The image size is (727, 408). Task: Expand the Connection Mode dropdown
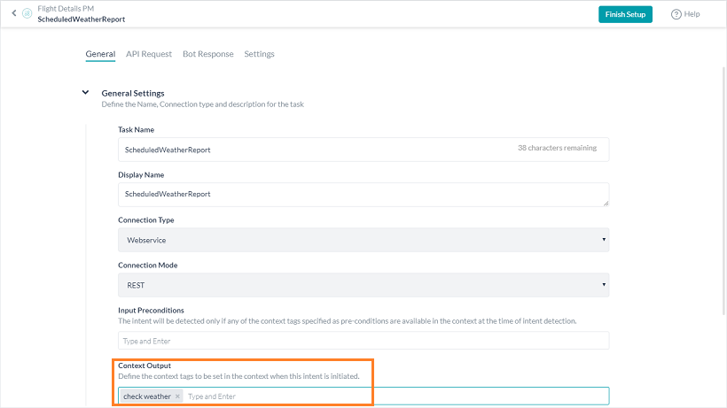click(x=363, y=285)
